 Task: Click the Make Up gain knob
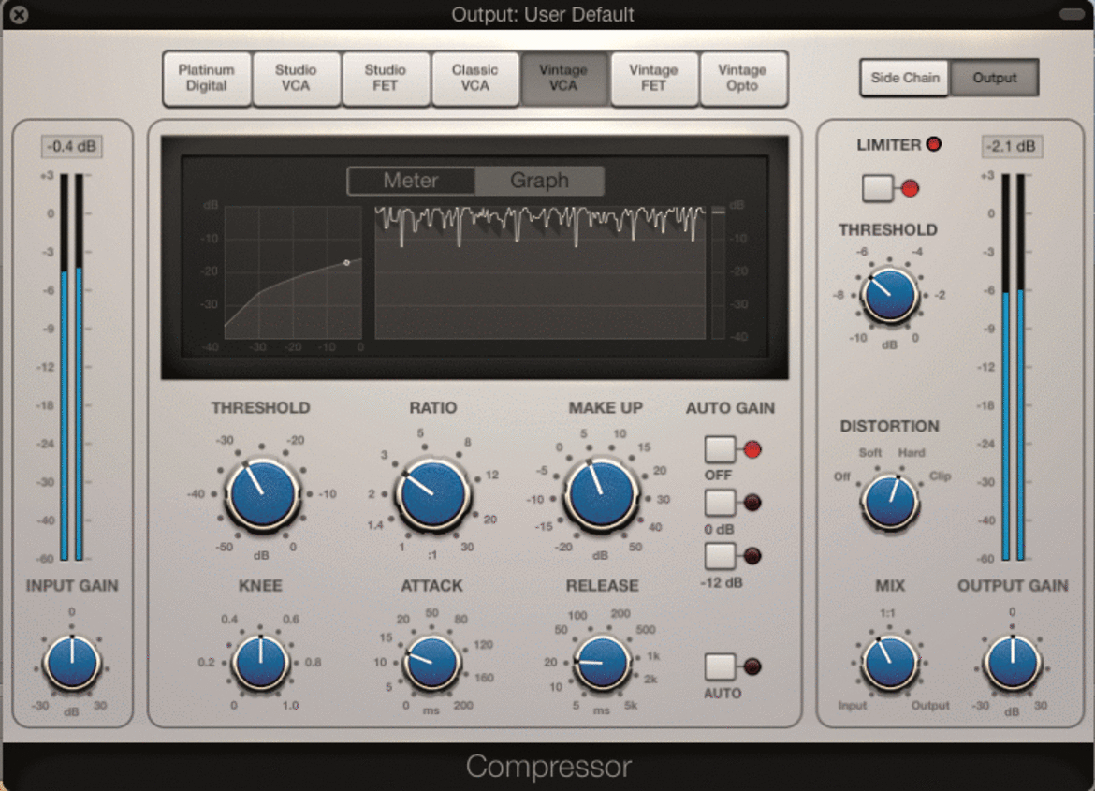[601, 494]
